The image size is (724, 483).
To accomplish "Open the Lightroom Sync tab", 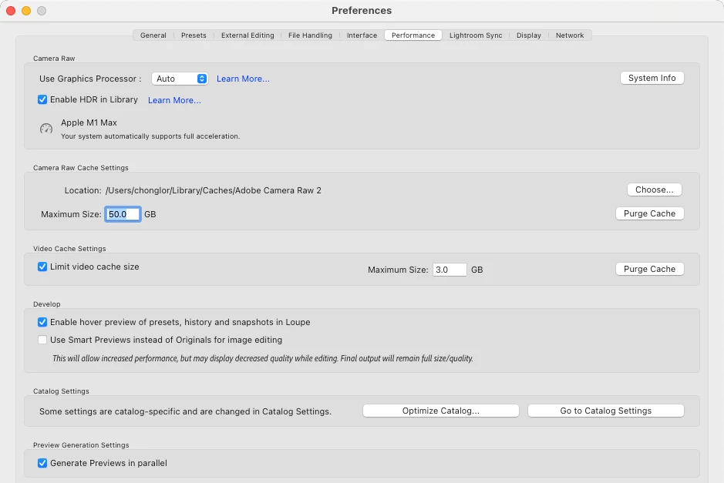I will 476,35.
